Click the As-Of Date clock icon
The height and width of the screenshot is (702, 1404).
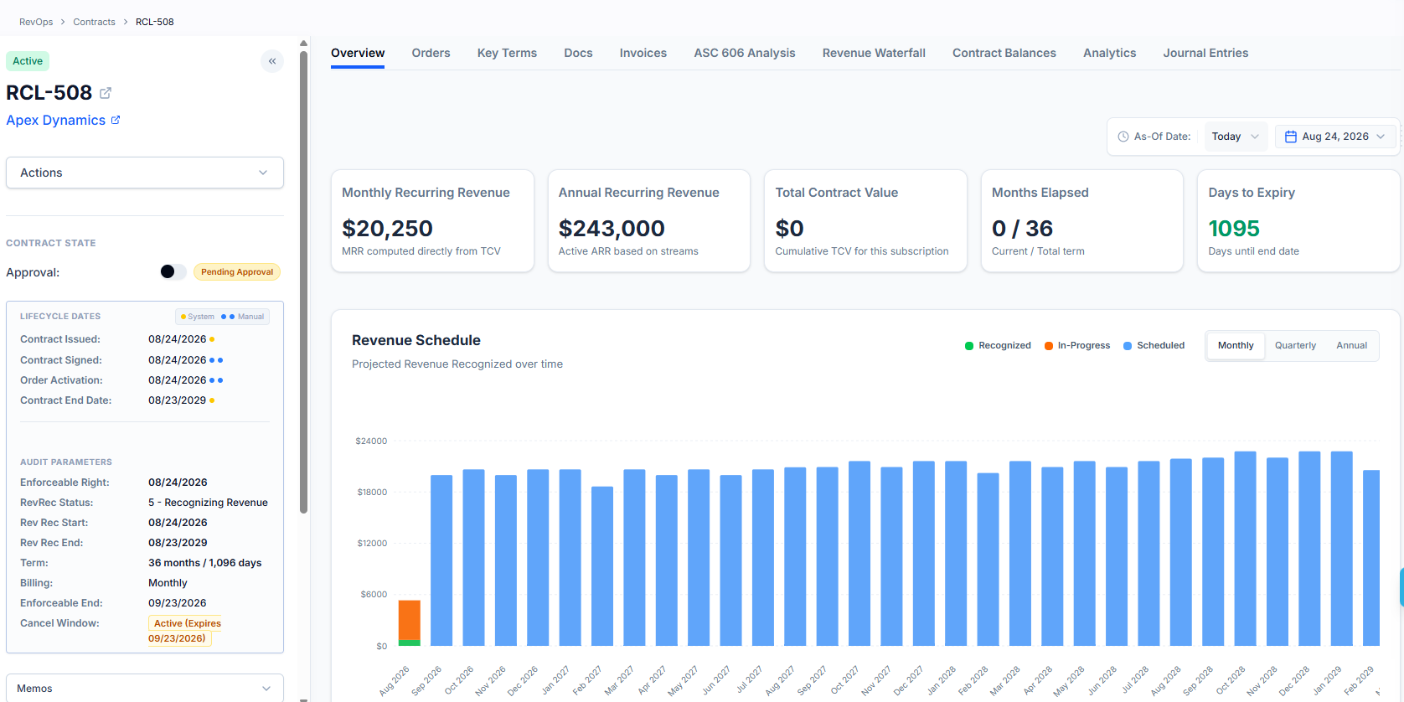(x=1123, y=137)
